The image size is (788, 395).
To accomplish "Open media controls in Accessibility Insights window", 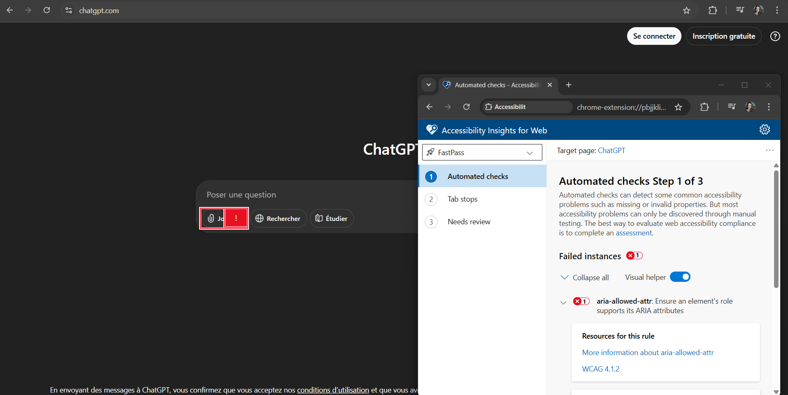I will click(732, 107).
